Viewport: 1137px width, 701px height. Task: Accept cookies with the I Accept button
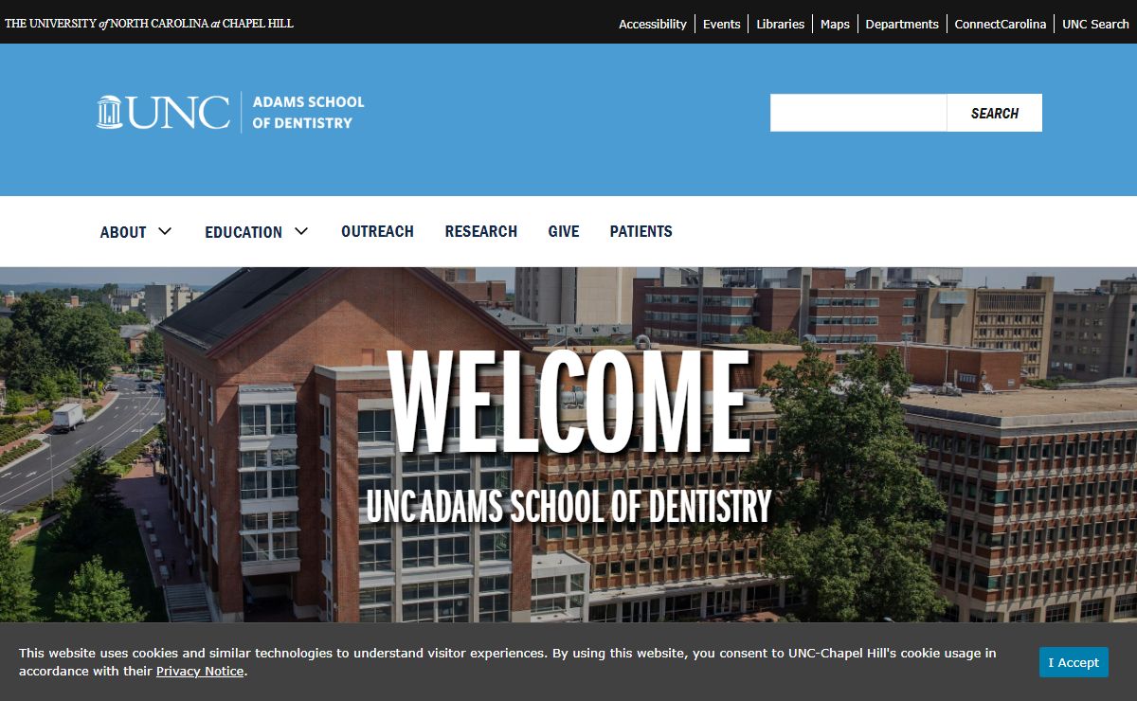(1073, 662)
